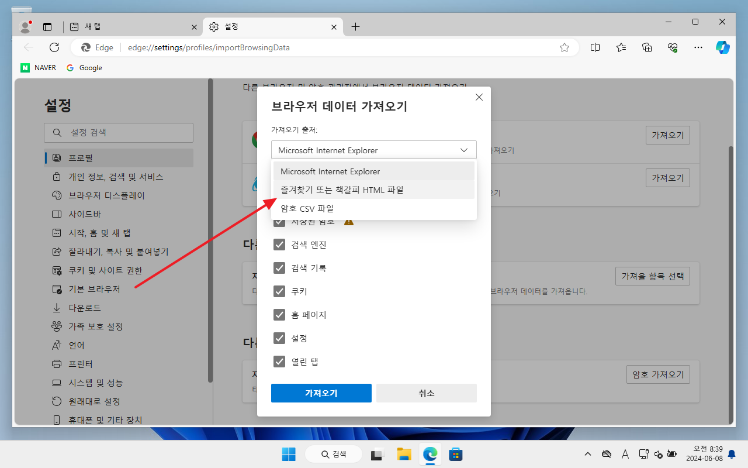Open 다운로드 settings section
Screen dimensions: 748x468
[x=119, y=308]
